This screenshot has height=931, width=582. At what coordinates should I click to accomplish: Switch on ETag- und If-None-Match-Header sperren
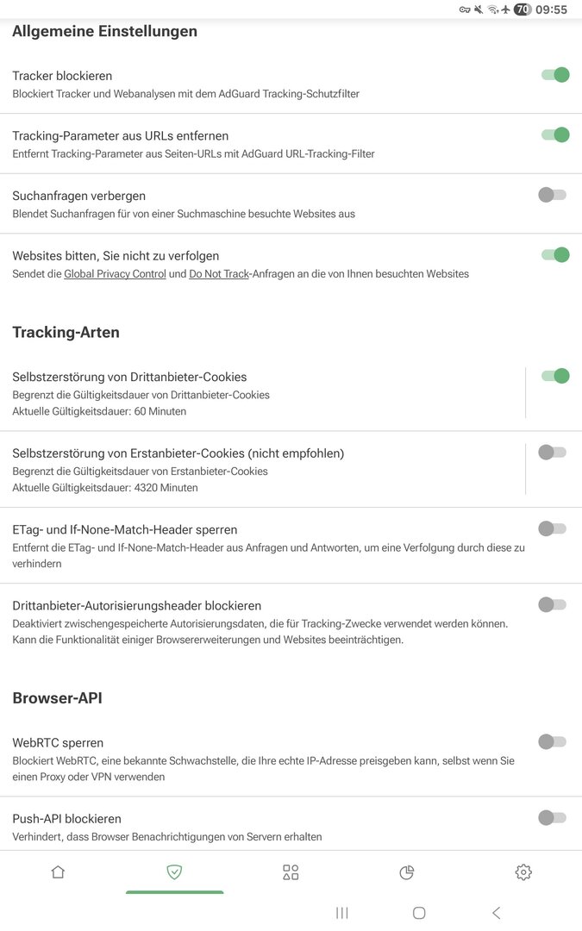[x=552, y=528]
